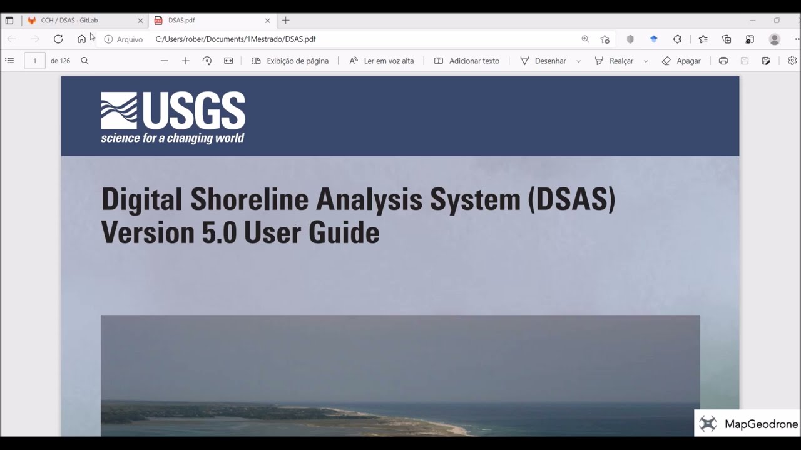Click the USGS logo on the page
This screenshot has width=801, height=450.
[173, 117]
